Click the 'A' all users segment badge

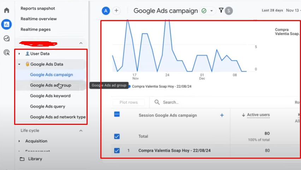point(106,11)
